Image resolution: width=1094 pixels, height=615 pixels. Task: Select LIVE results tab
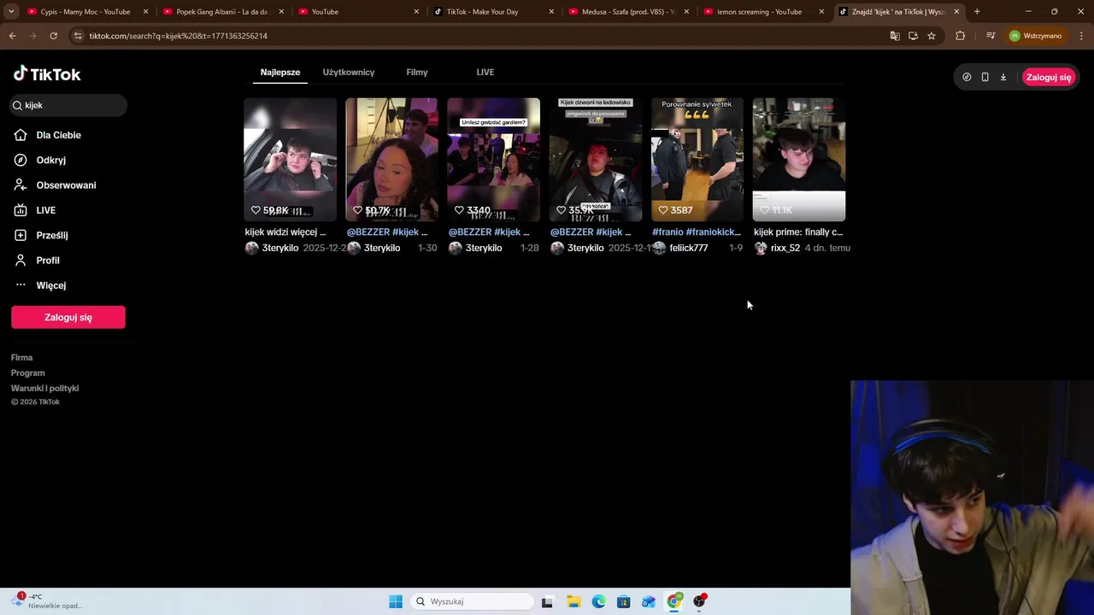point(485,73)
